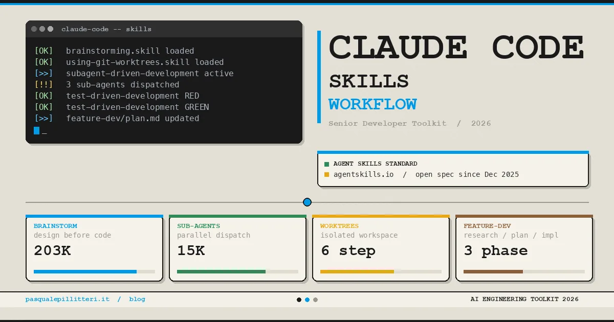Select the WORKTREES card heading
The height and width of the screenshot is (322, 614).
(x=340, y=226)
